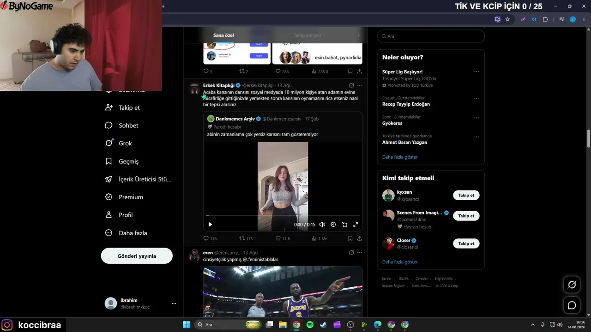Switch to the Sana özel tab
This screenshot has width=591, height=332.
coord(223,35)
